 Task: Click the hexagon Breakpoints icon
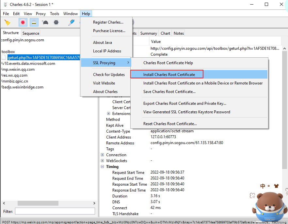point(56,23)
